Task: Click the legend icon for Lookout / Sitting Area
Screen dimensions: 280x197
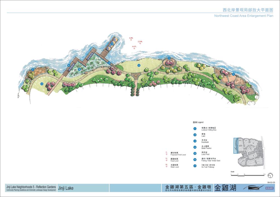Action: tap(195, 129)
